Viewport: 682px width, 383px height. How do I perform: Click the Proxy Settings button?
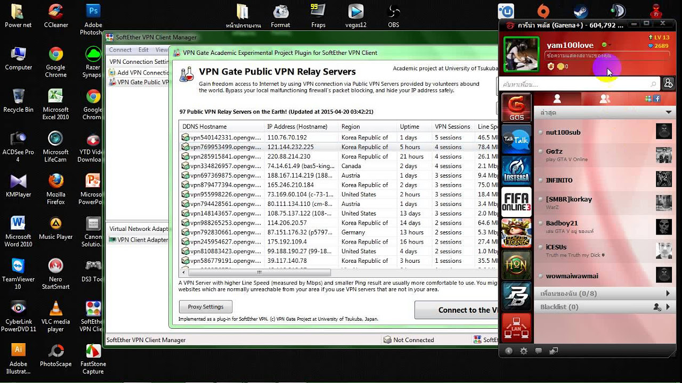tap(206, 307)
